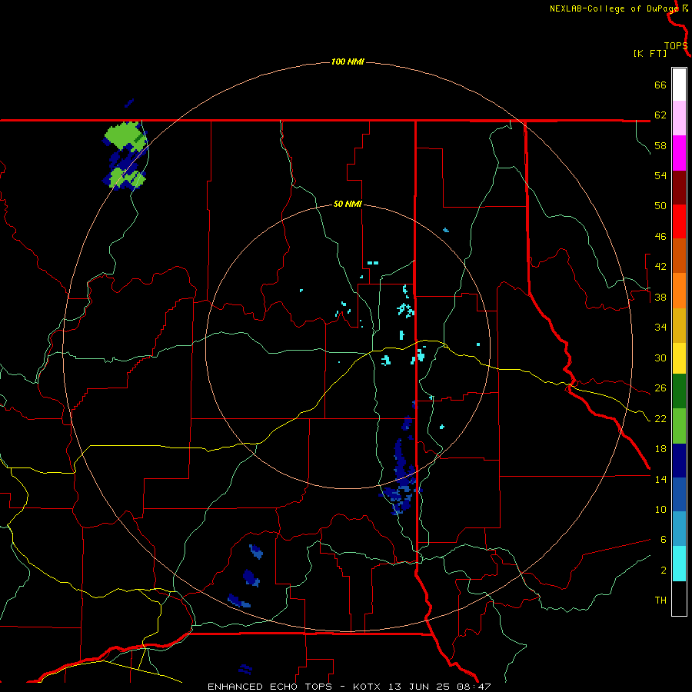Click the light green legend swatch
Viewport: 692px width, 692px height.
[679, 426]
